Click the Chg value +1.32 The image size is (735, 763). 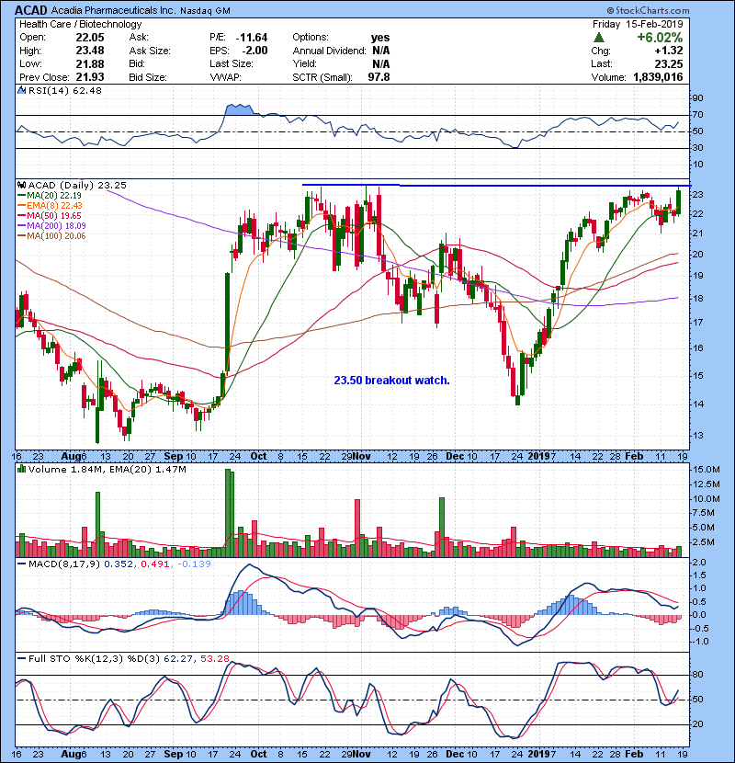(668, 51)
